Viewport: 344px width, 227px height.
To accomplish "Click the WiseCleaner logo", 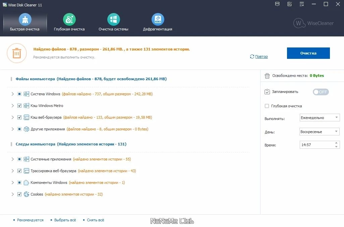I will [x=313, y=23].
